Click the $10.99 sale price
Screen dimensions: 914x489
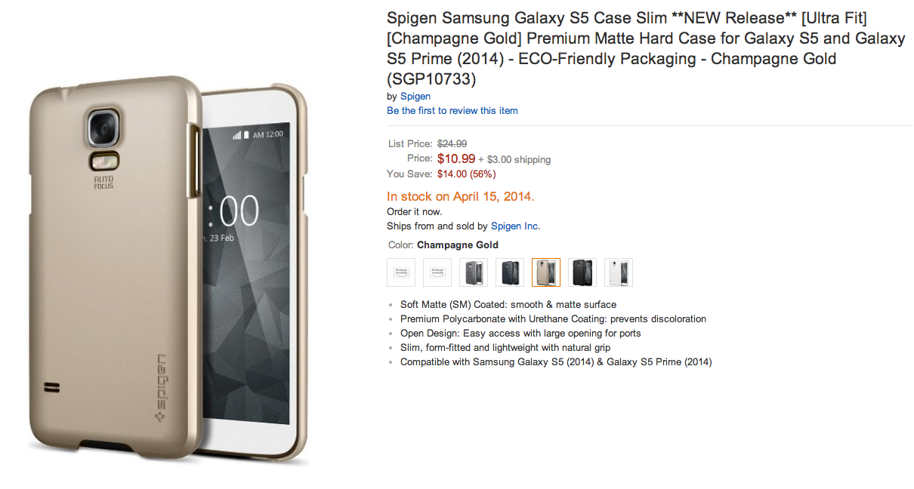[x=456, y=158]
